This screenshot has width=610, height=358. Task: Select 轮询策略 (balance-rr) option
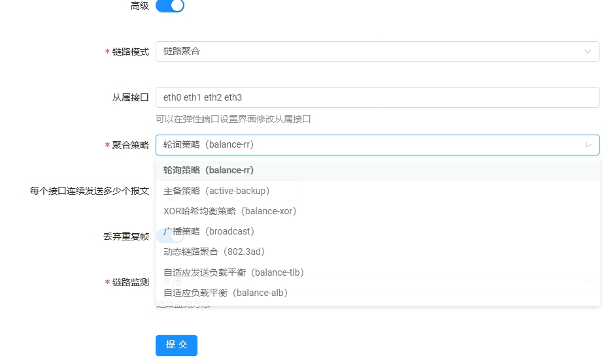[209, 171]
